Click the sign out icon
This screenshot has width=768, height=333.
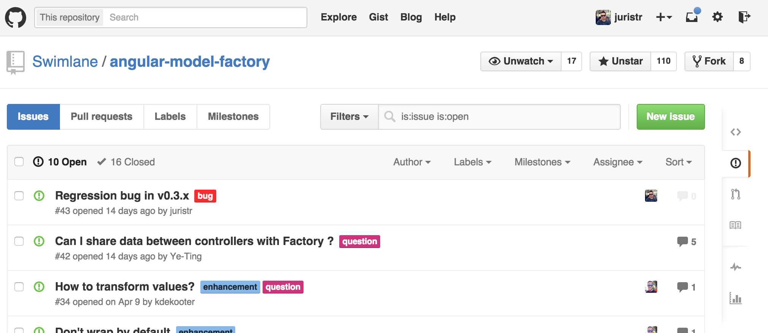(744, 17)
